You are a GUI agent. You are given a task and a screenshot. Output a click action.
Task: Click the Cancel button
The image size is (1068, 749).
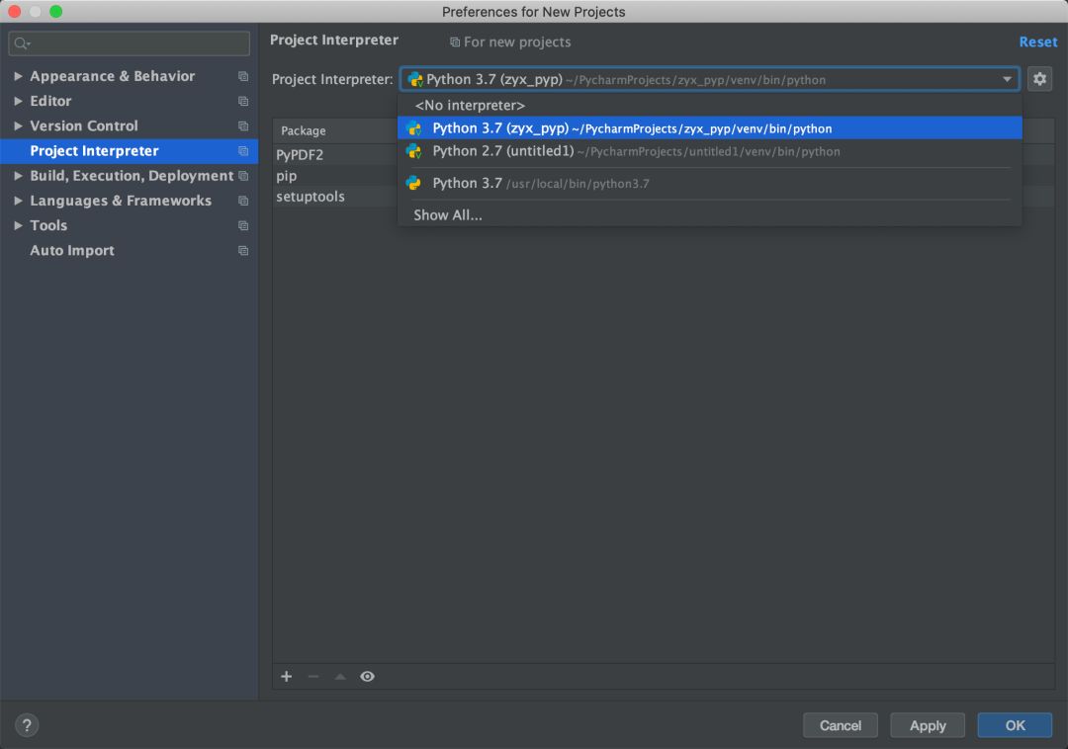(840, 725)
